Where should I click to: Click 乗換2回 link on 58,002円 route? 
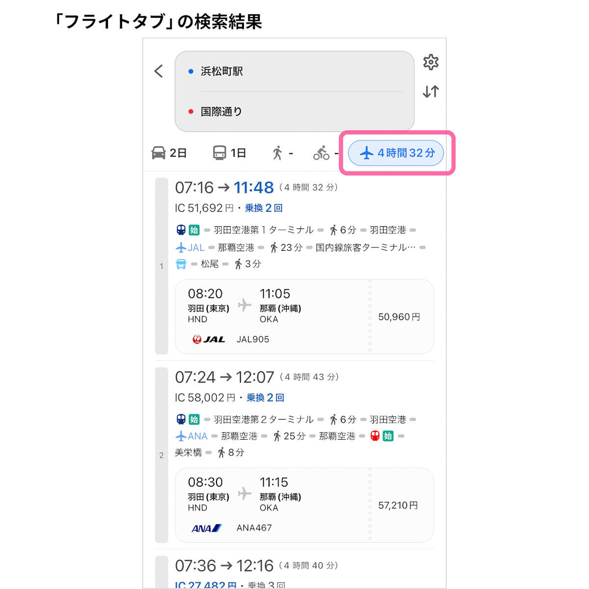pyautogui.click(x=266, y=398)
